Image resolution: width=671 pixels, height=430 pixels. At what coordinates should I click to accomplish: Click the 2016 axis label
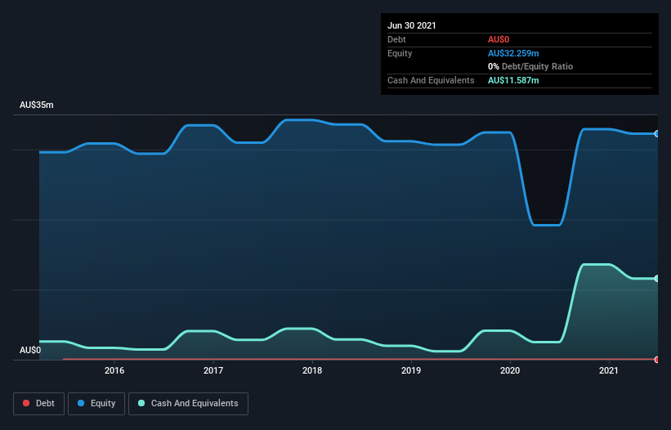(114, 370)
